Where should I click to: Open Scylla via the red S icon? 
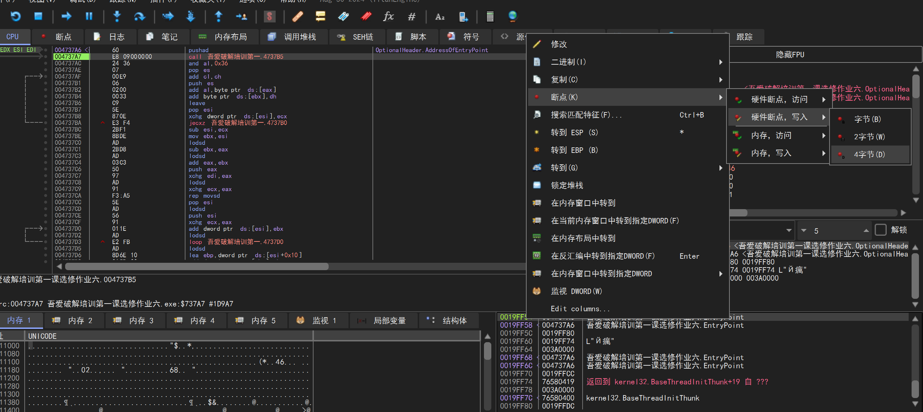270,16
